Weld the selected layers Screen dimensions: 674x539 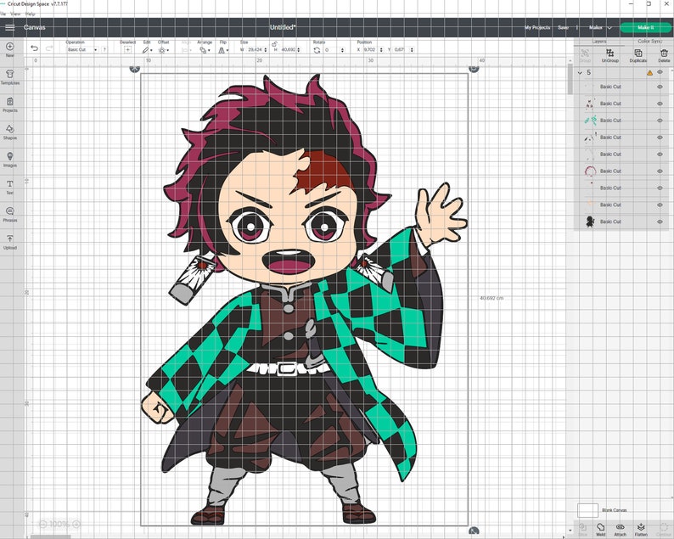click(600, 530)
